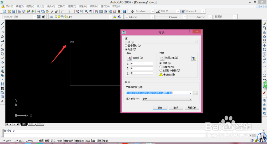The height and width of the screenshot is (144, 267).
Task: Click the Cut scissors icon
Action: [39, 11]
